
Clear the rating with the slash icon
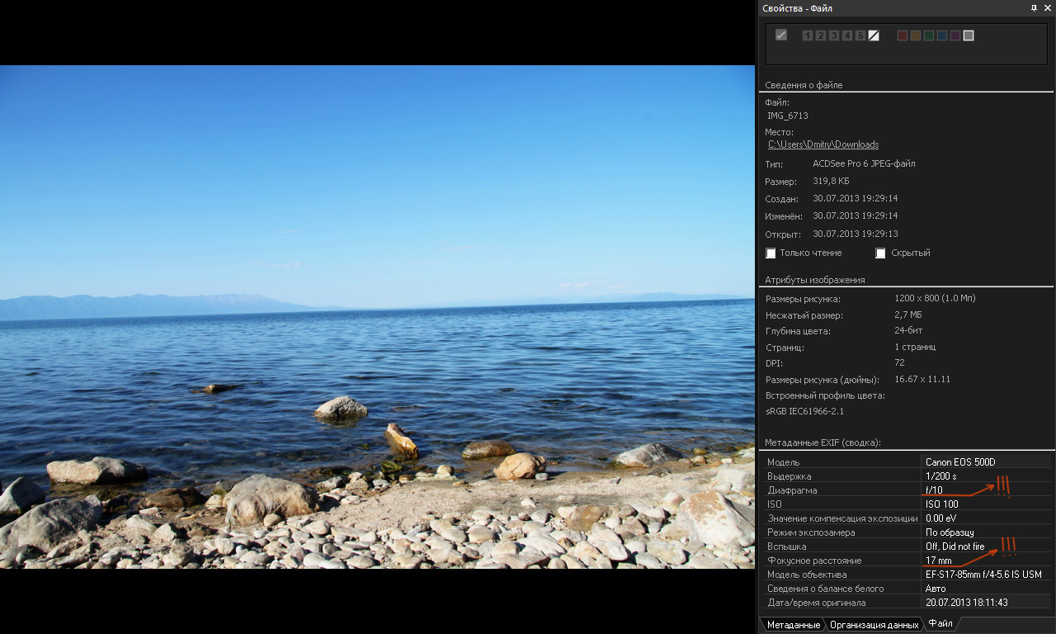(874, 35)
